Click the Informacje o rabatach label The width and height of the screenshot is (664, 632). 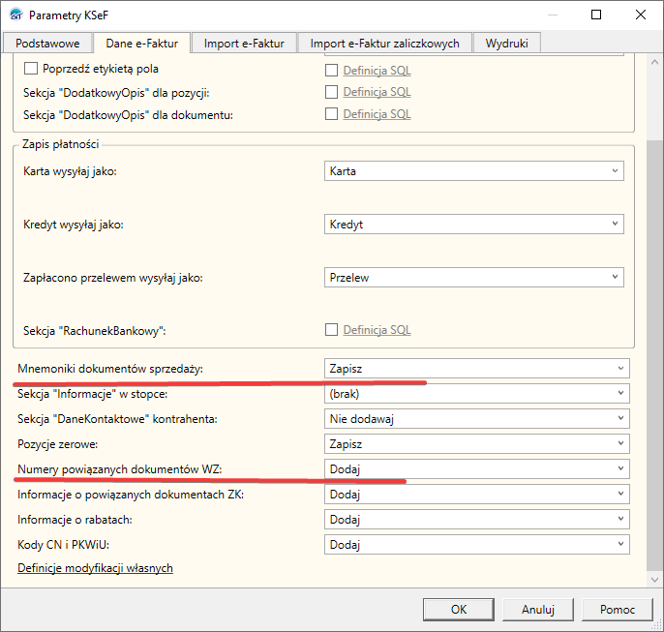(x=75, y=520)
